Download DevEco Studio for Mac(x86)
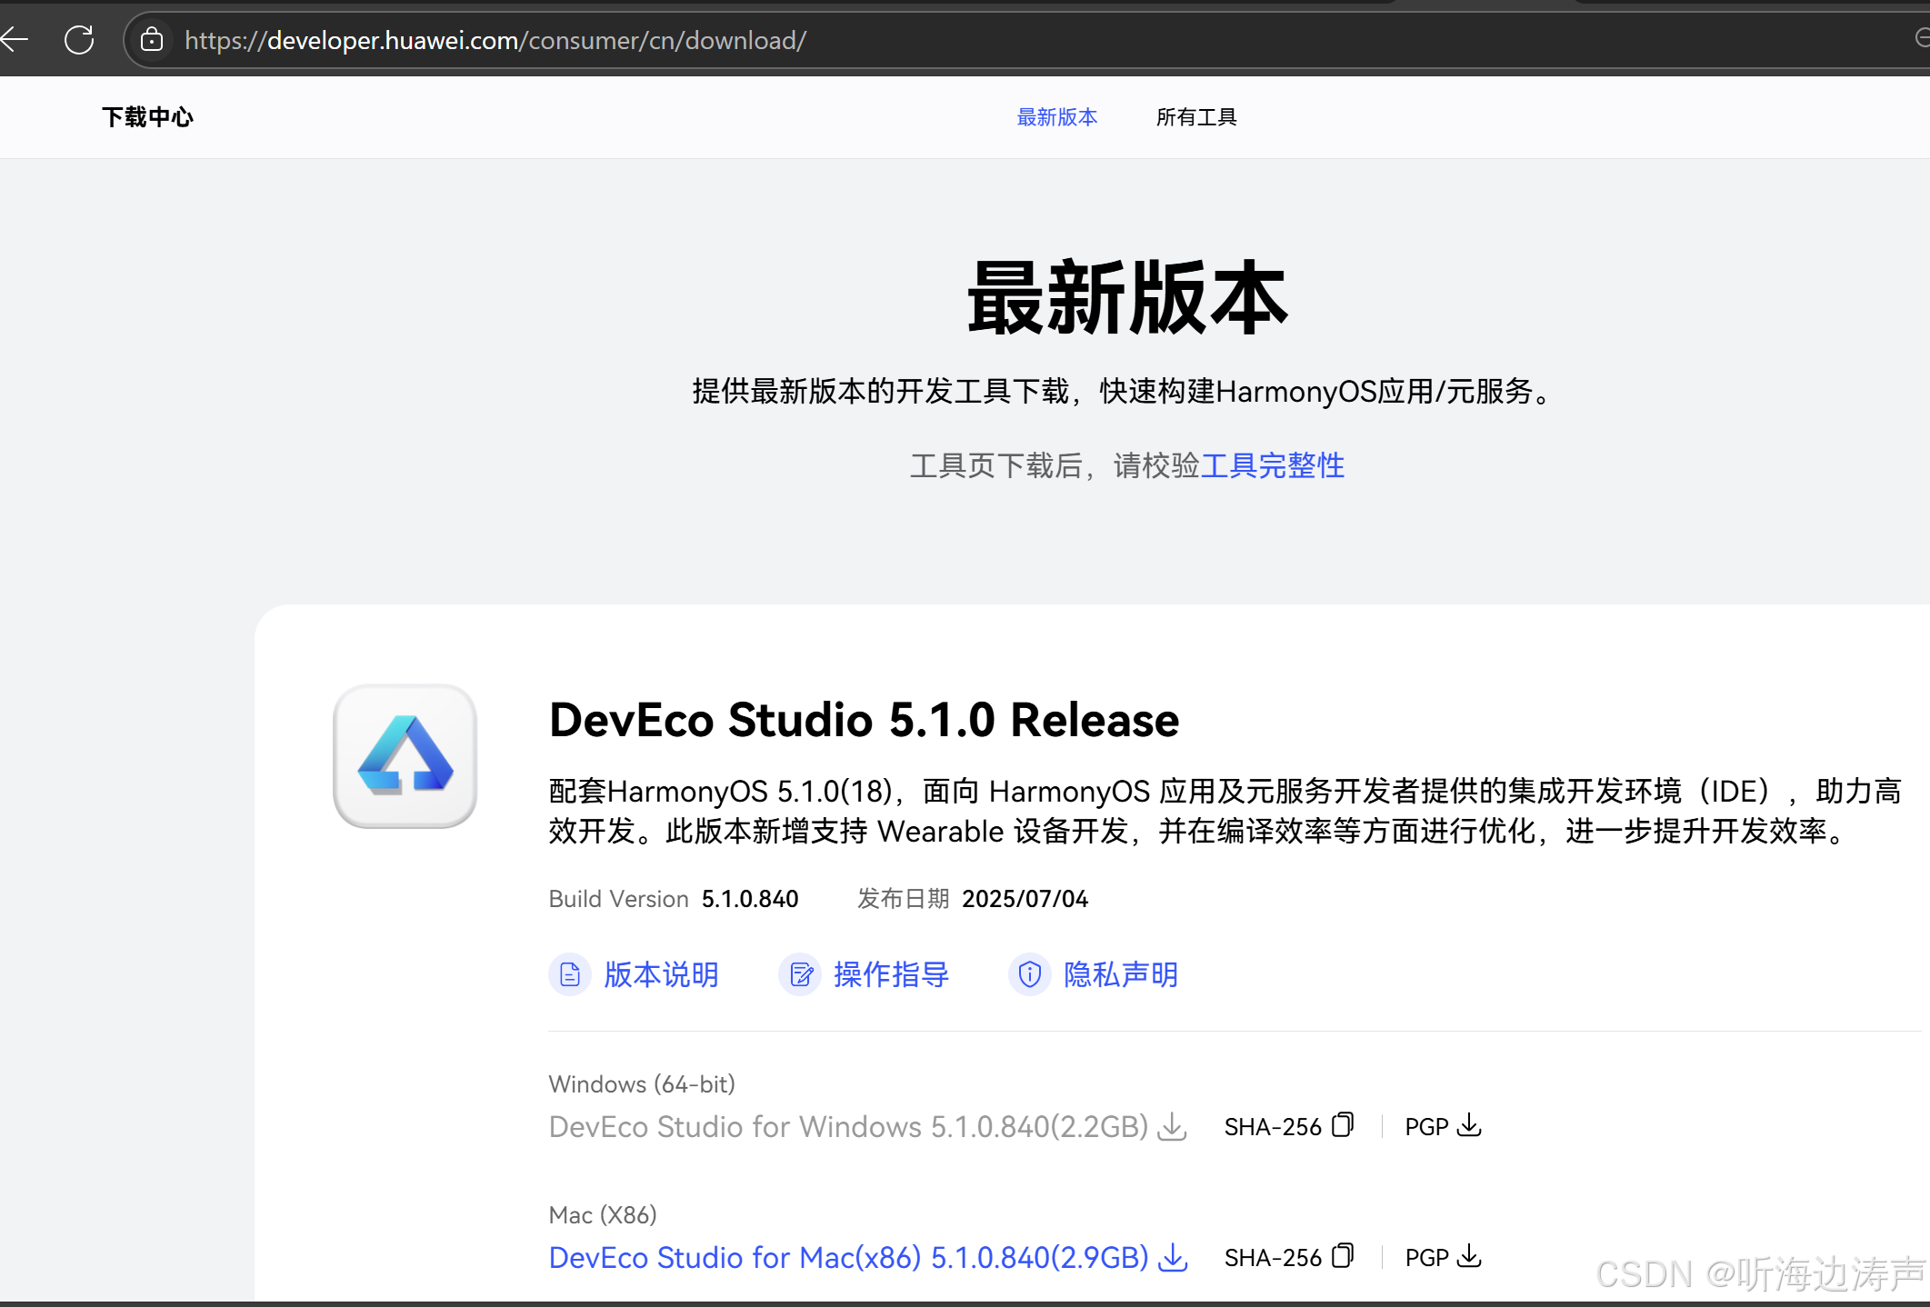 pyautogui.click(x=848, y=1257)
